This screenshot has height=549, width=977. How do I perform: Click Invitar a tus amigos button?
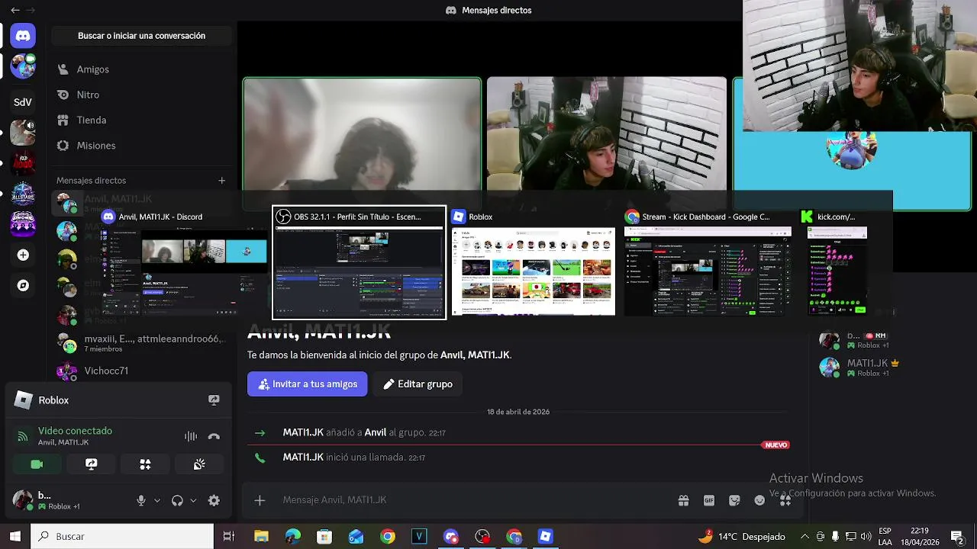307,384
